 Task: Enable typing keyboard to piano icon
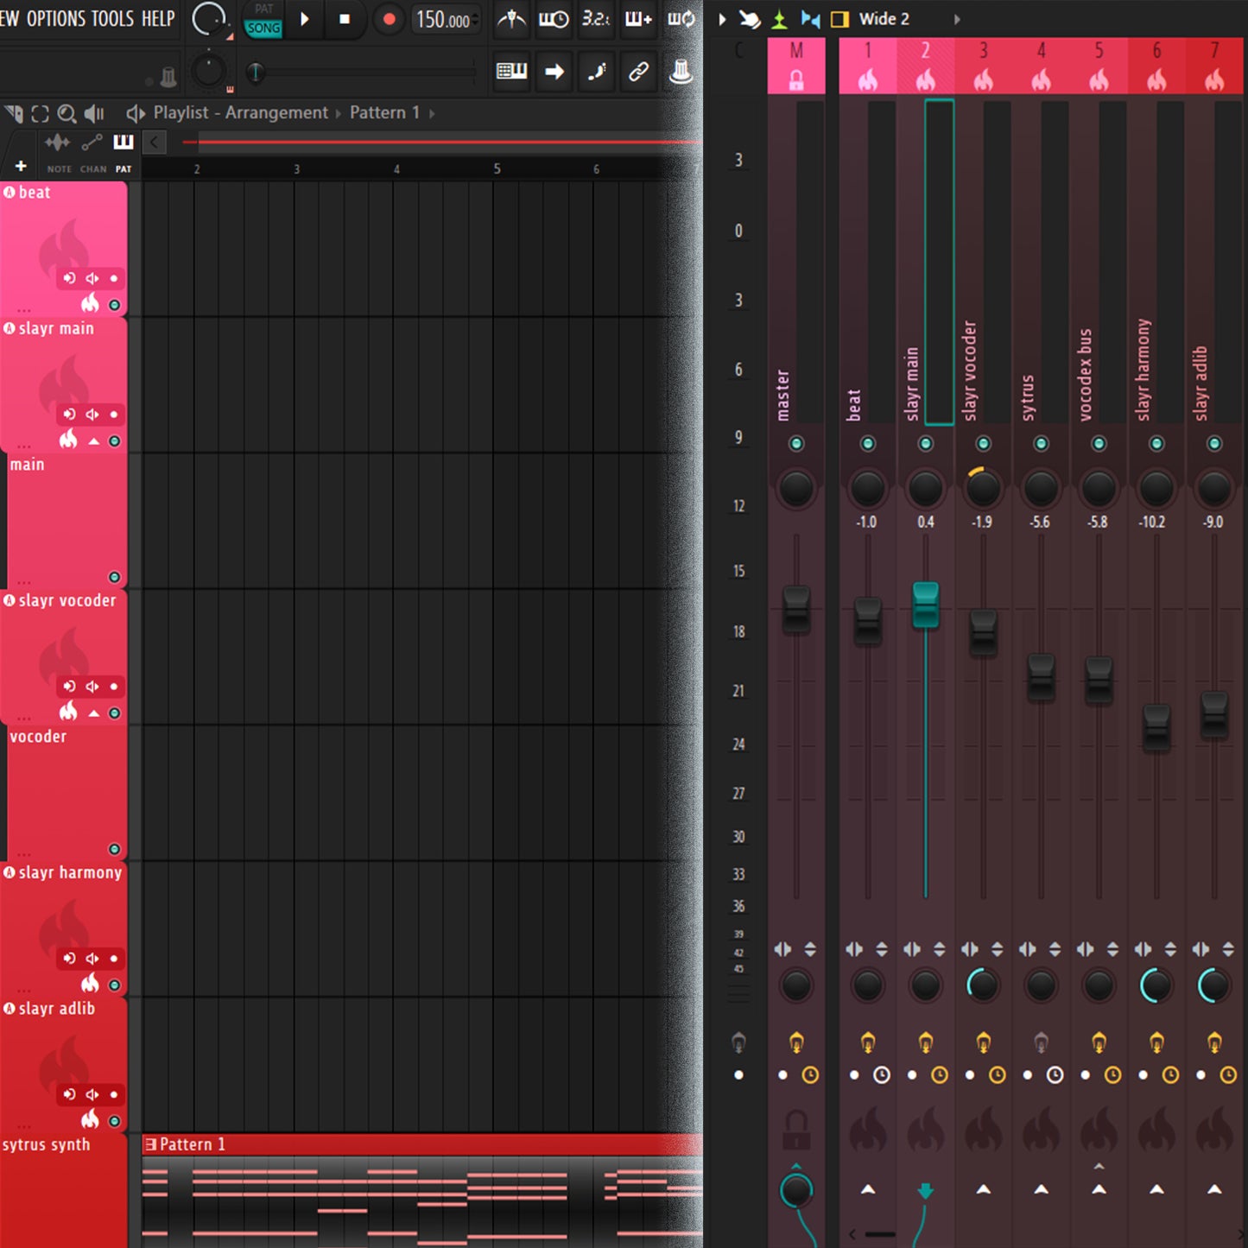pyautogui.click(x=511, y=71)
